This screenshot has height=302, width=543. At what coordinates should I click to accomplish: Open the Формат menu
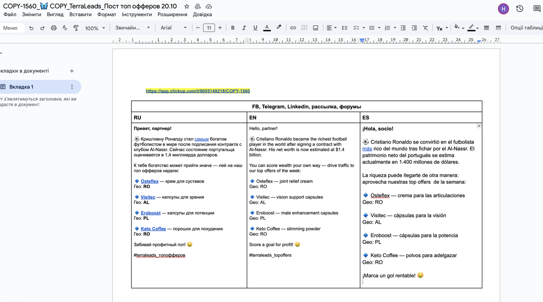tap(106, 14)
